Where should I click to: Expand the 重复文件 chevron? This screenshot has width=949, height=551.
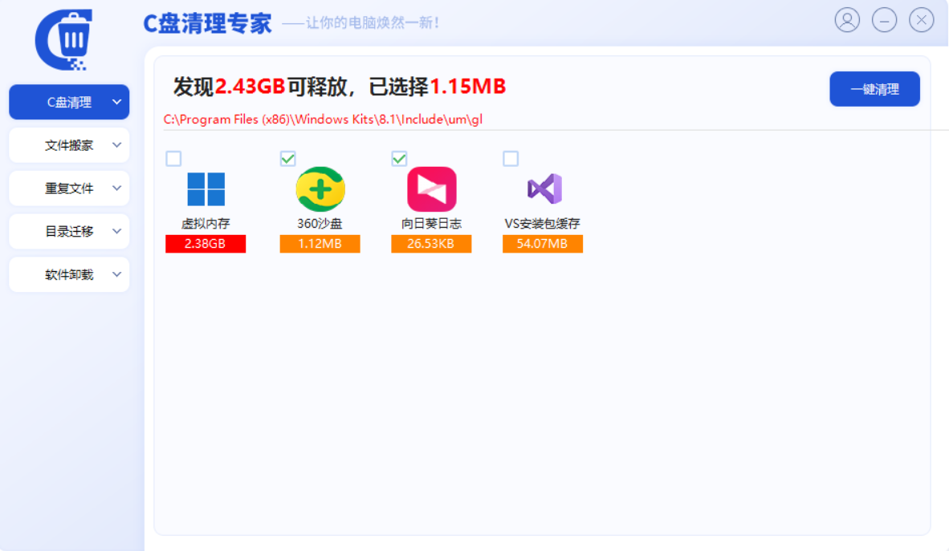(x=116, y=188)
